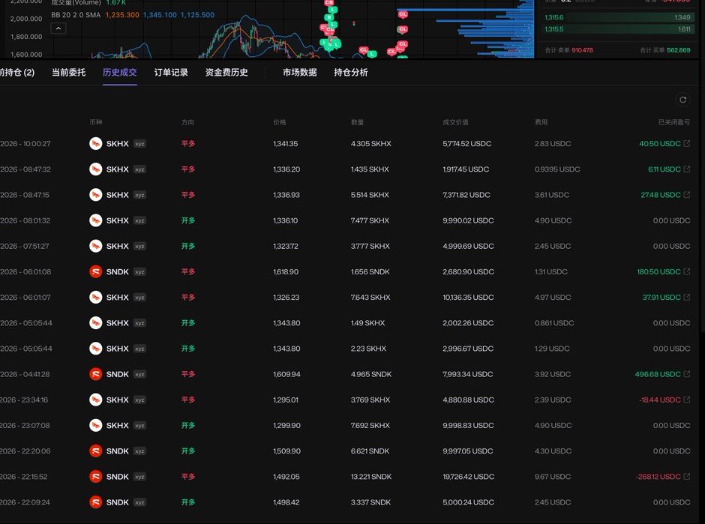The height and width of the screenshot is (524, 705).
Task: Open share link for 496.68 USDC profit
Action: coord(686,374)
